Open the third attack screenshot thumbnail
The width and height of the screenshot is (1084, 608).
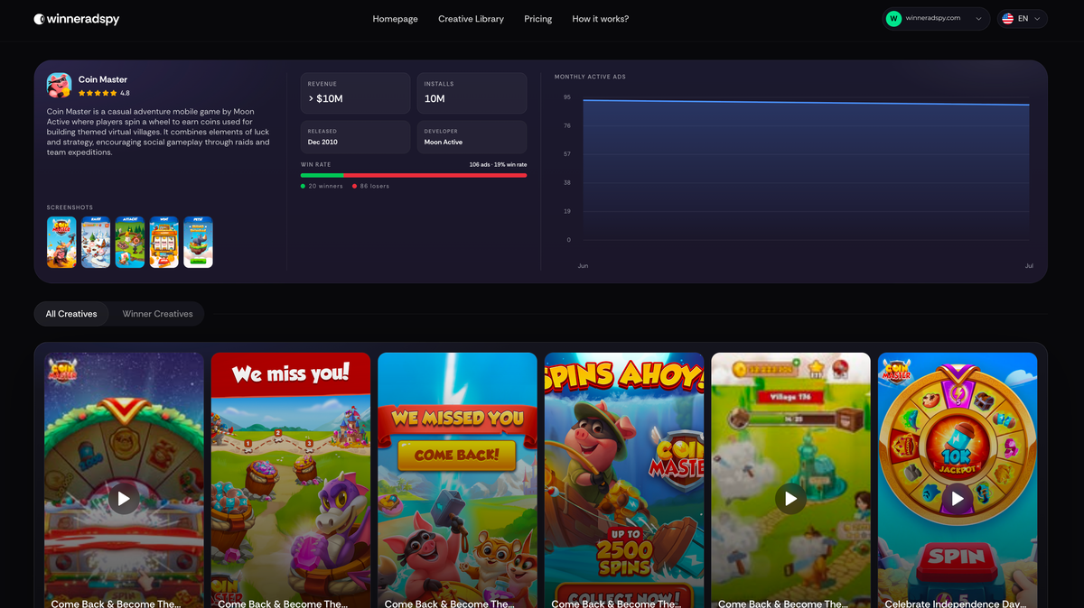coord(130,242)
